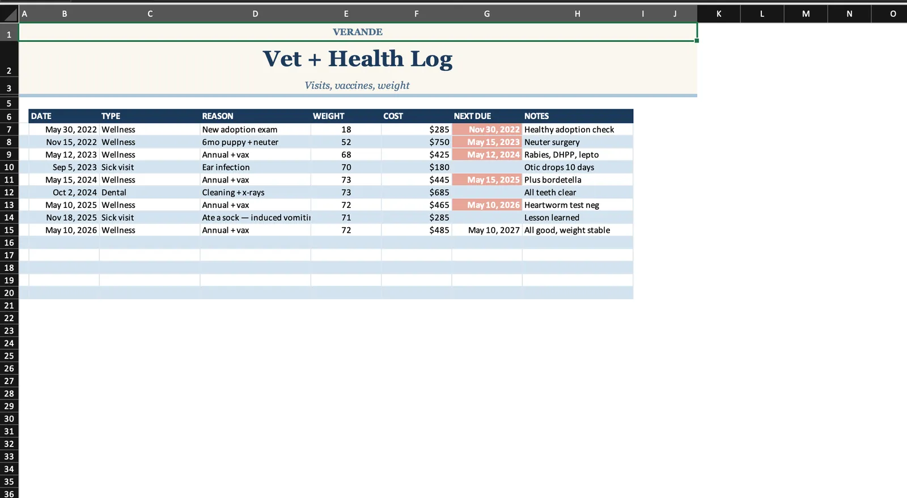
Task: Select the highlighted May 15, 2025 next due cell
Action: coord(487,180)
